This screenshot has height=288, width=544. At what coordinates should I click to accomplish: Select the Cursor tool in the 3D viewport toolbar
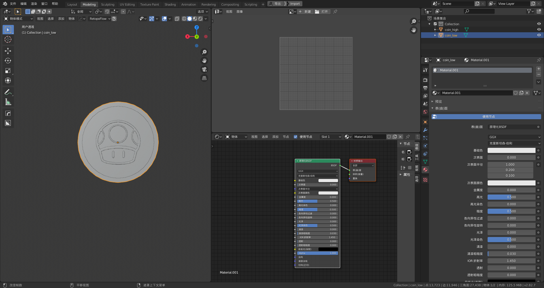click(x=8, y=39)
